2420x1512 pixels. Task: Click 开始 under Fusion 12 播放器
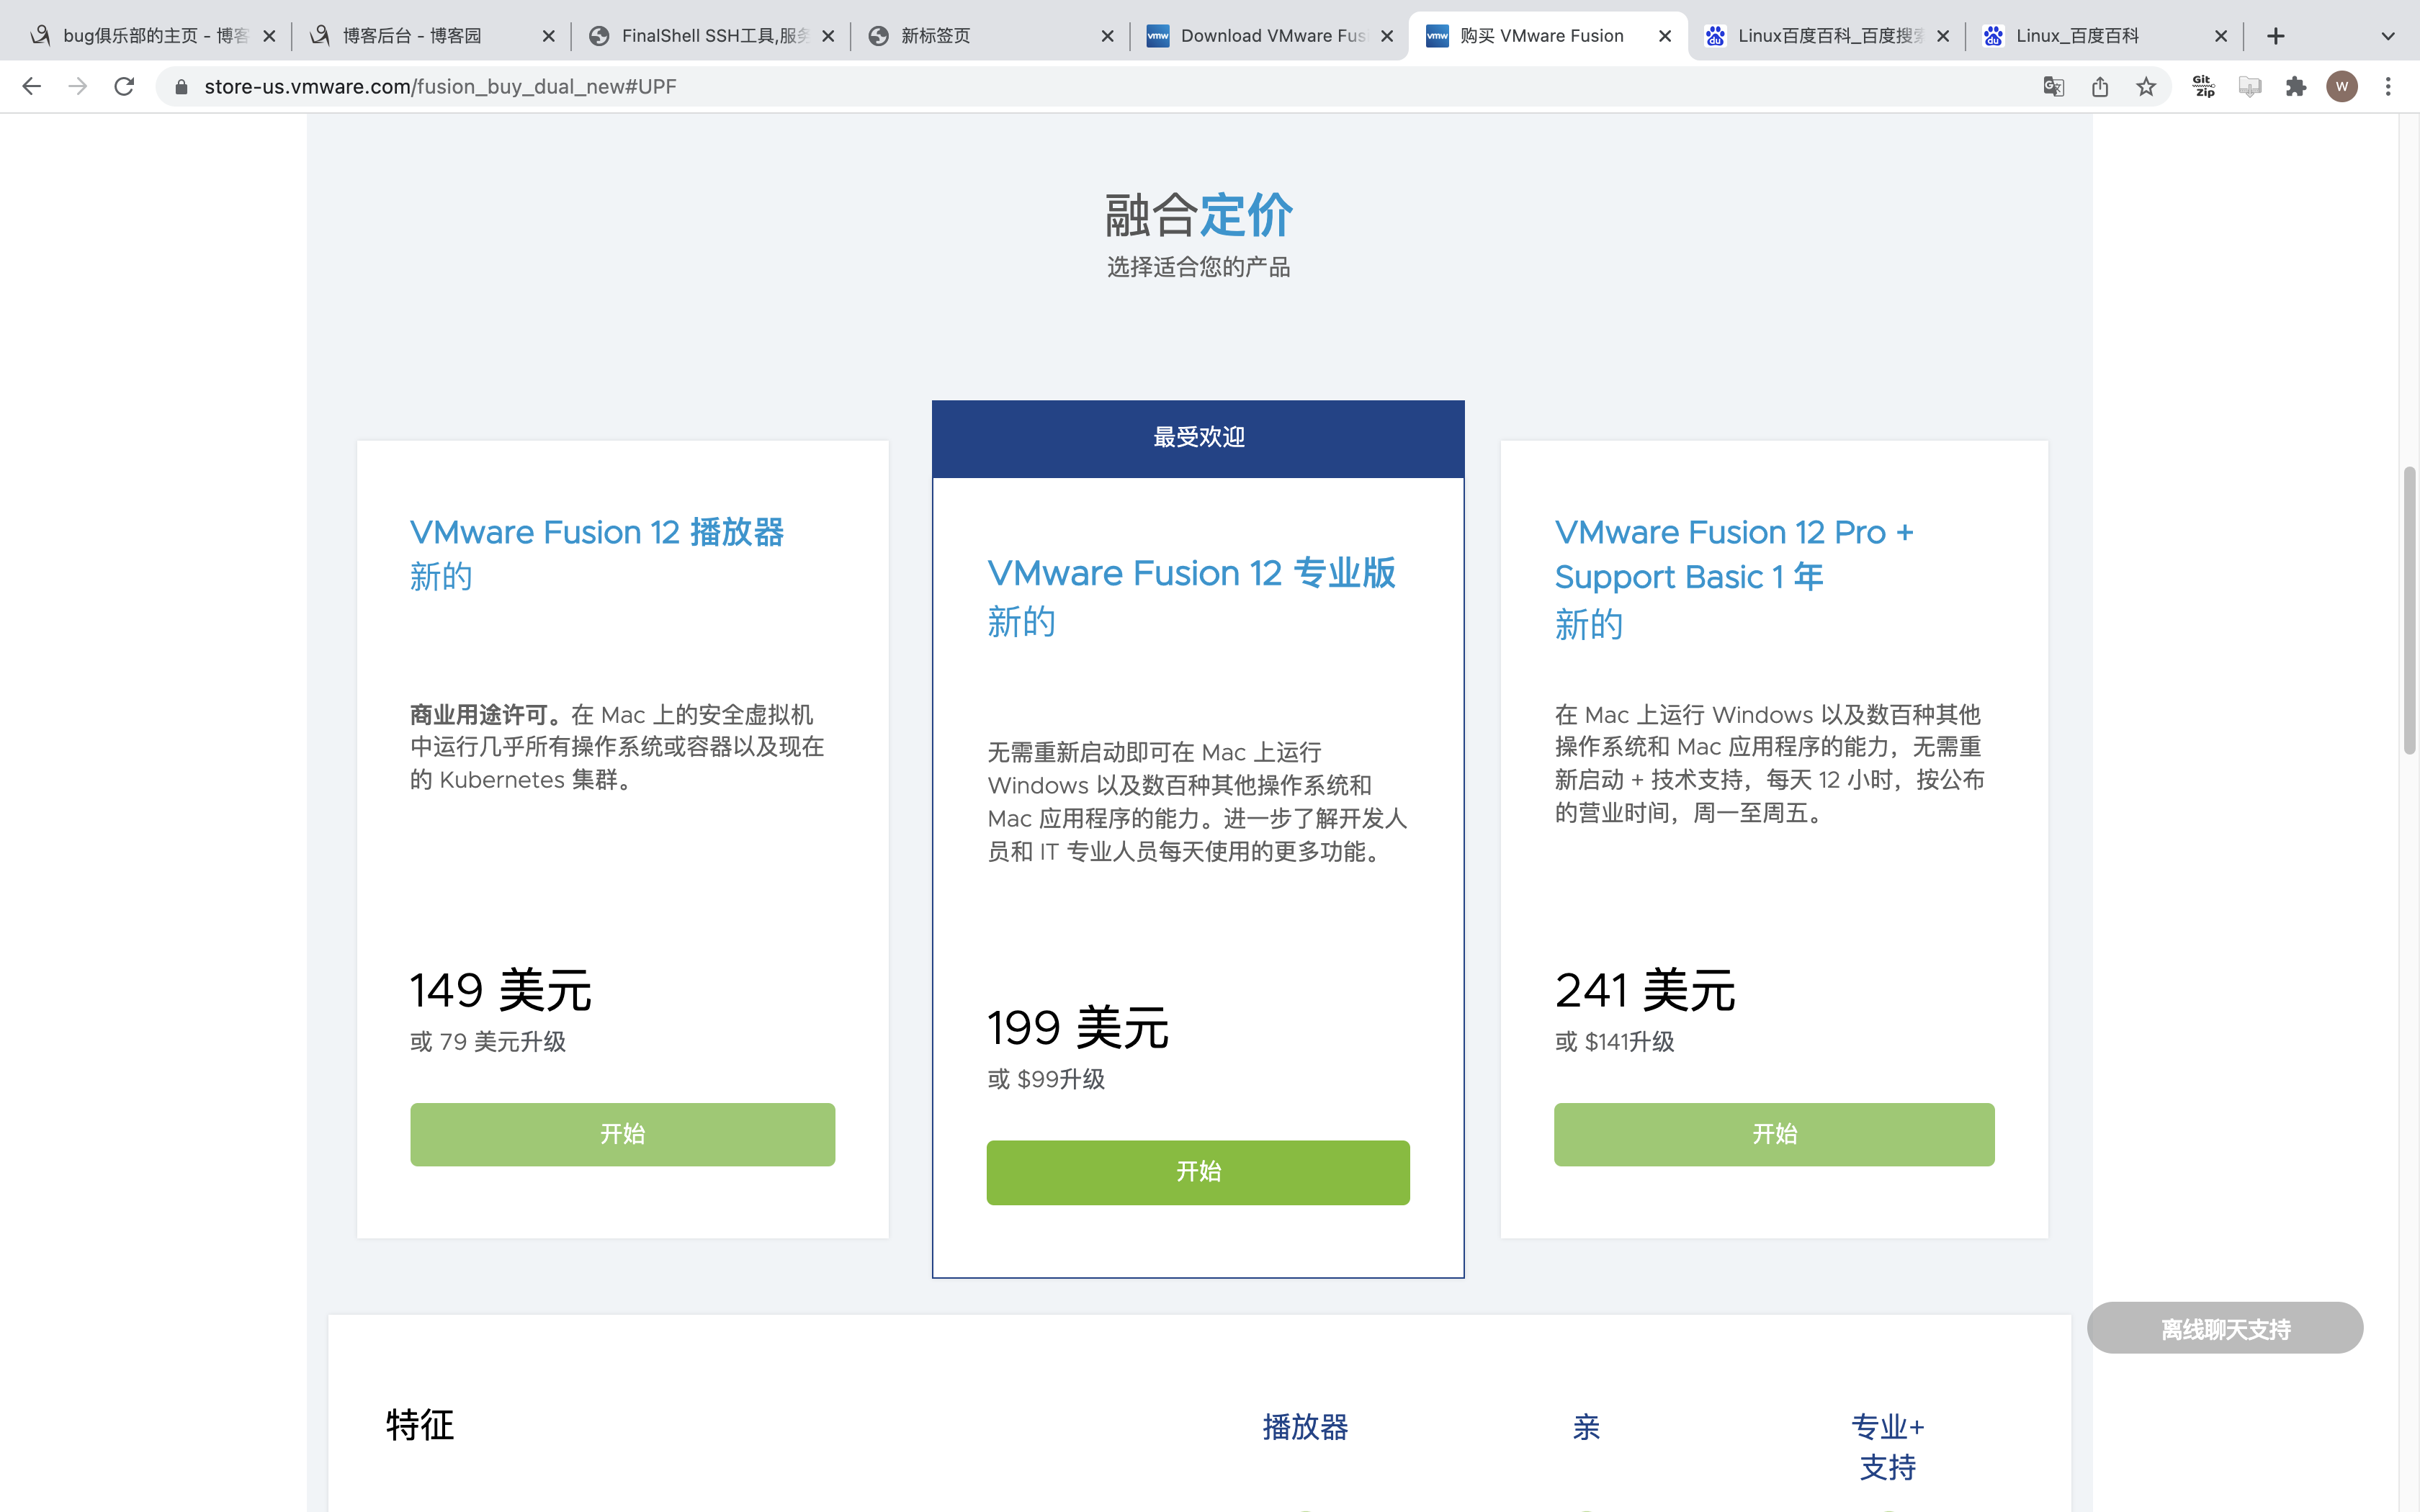[622, 1134]
